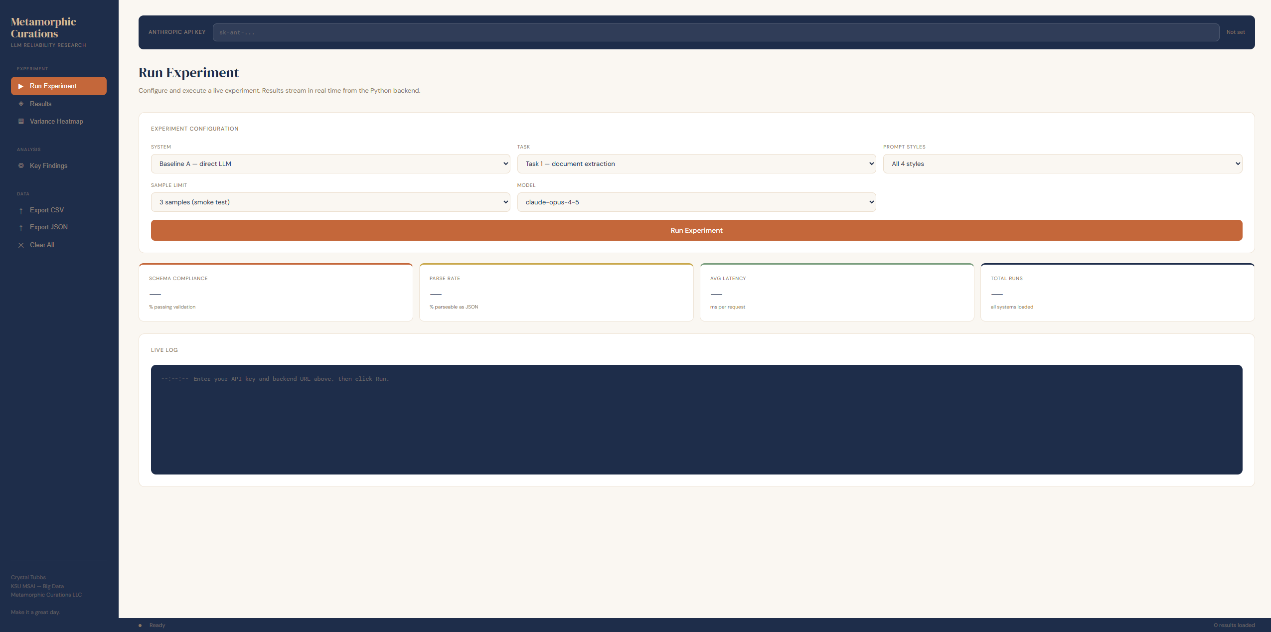Click the Parse Rate metric card
This screenshot has width=1271, height=632.
[556, 292]
